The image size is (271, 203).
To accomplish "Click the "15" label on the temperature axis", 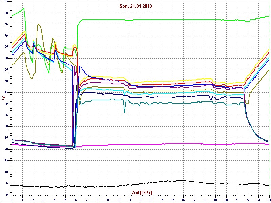I will point(6,160).
